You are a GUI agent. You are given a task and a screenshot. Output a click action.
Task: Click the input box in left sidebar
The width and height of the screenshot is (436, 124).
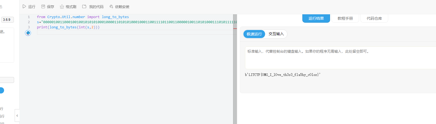click(7, 80)
